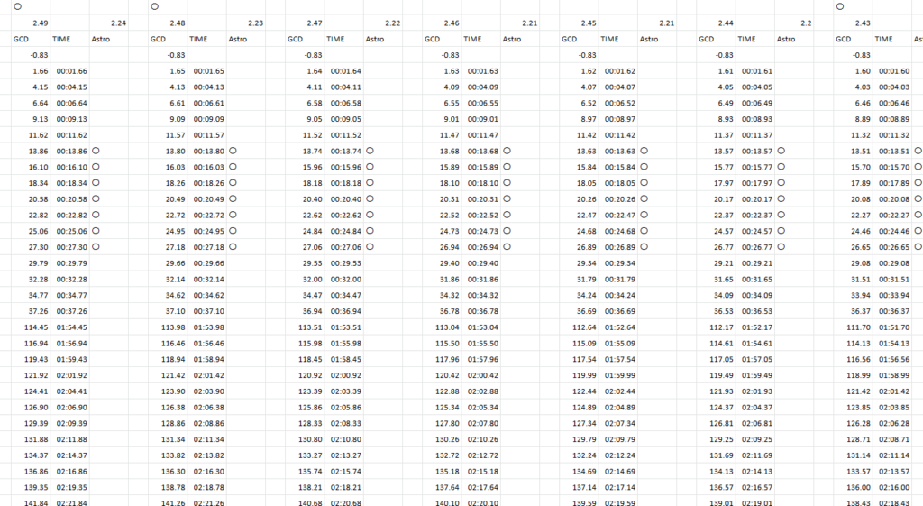Click the circle next to time 00:27.18
Image resolution: width=923 pixels, height=506 pixels.
pyautogui.click(x=233, y=246)
